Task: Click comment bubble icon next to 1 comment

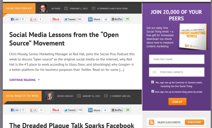Action: click(x=106, y=96)
